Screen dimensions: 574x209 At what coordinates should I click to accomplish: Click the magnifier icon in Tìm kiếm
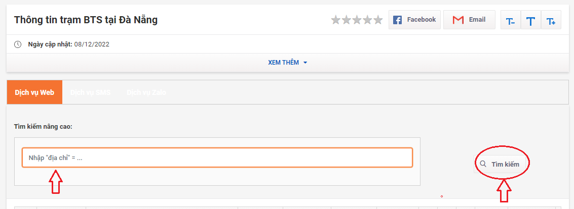pyautogui.click(x=483, y=164)
